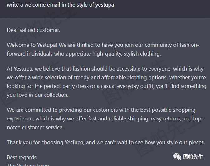Viewport: 210px width, 166px height.
Task: Click the line starting "forward individuals who appreciate"
Action: tap(84, 54)
